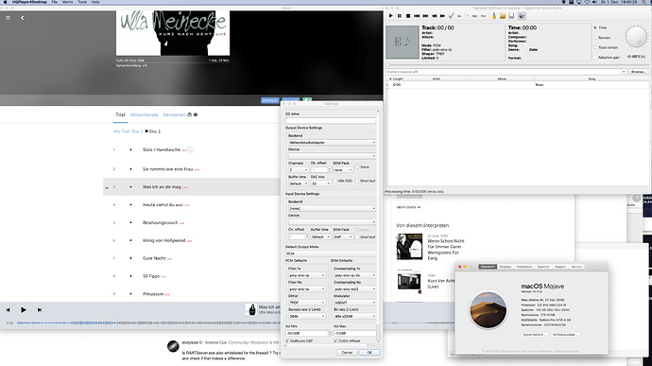Go back with Roon back arrow
652x366 pixels.
22,18
